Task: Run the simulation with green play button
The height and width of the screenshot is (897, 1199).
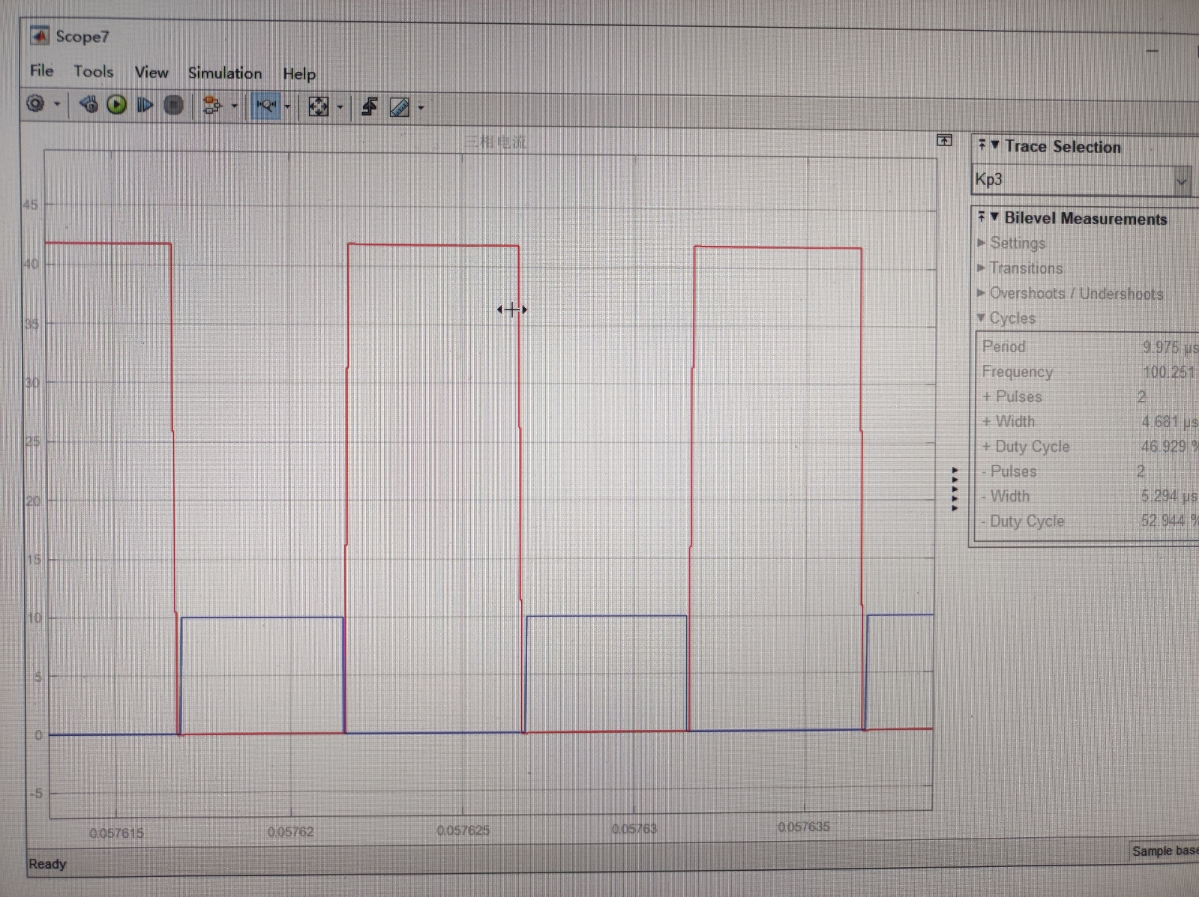Action: click(x=117, y=105)
